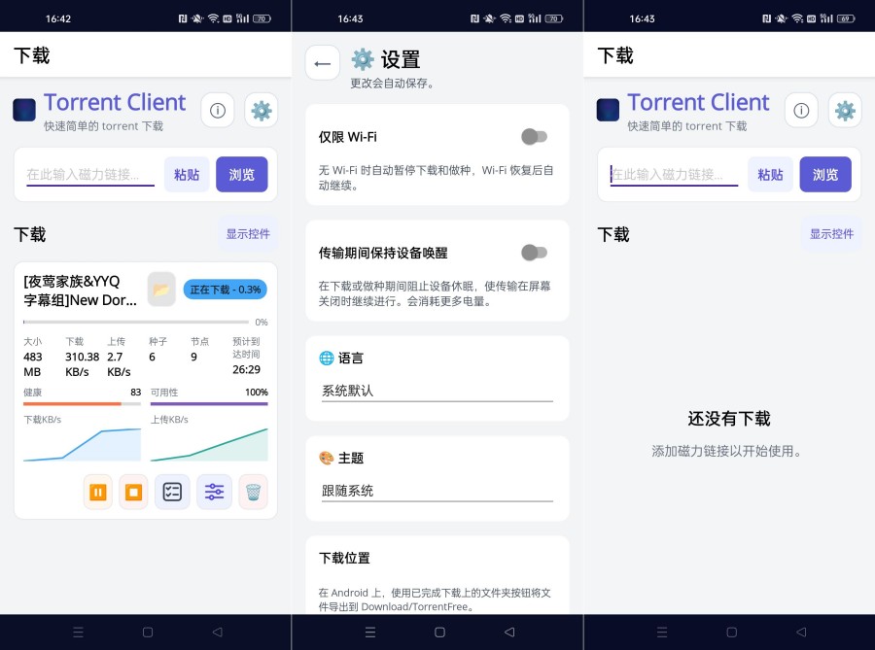Click 浏览 button on left screen

(x=242, y=175)
